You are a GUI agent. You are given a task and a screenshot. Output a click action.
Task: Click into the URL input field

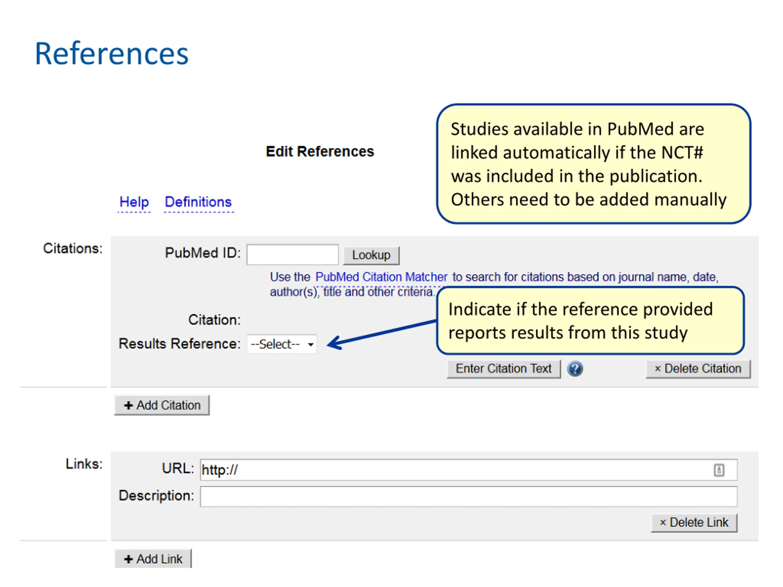(x=468, y=470)
